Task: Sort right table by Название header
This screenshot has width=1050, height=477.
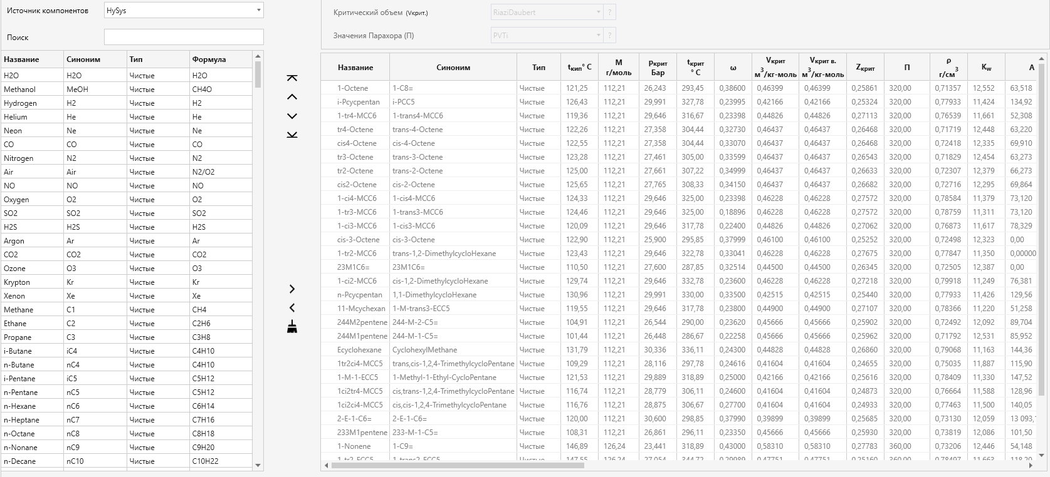Action: [355, 68]
